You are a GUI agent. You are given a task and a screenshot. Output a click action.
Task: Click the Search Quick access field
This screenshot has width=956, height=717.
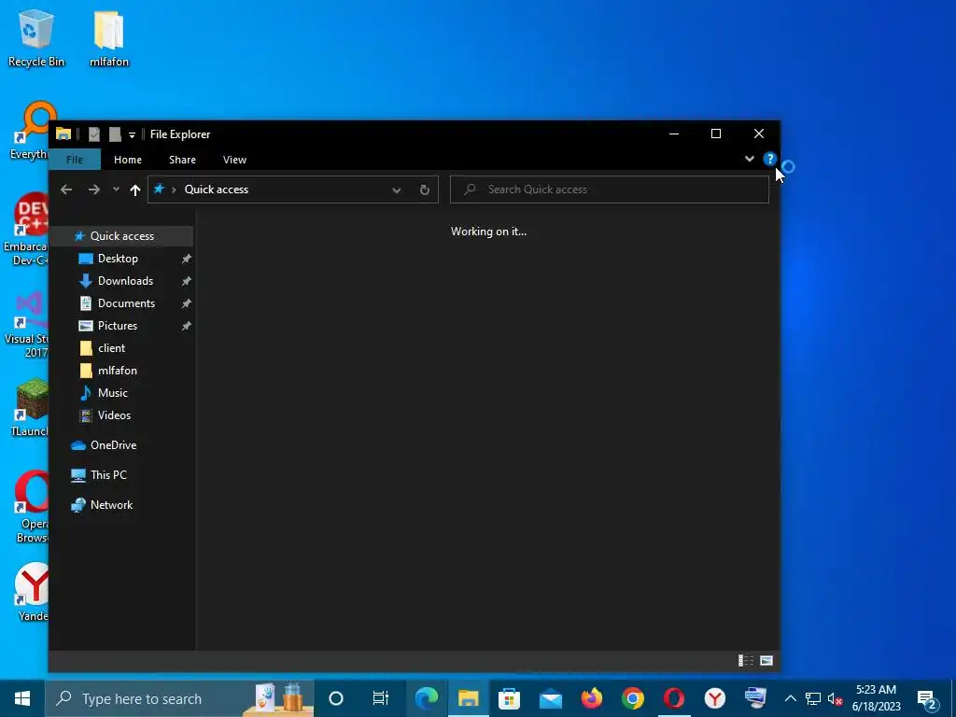(609, 190)
